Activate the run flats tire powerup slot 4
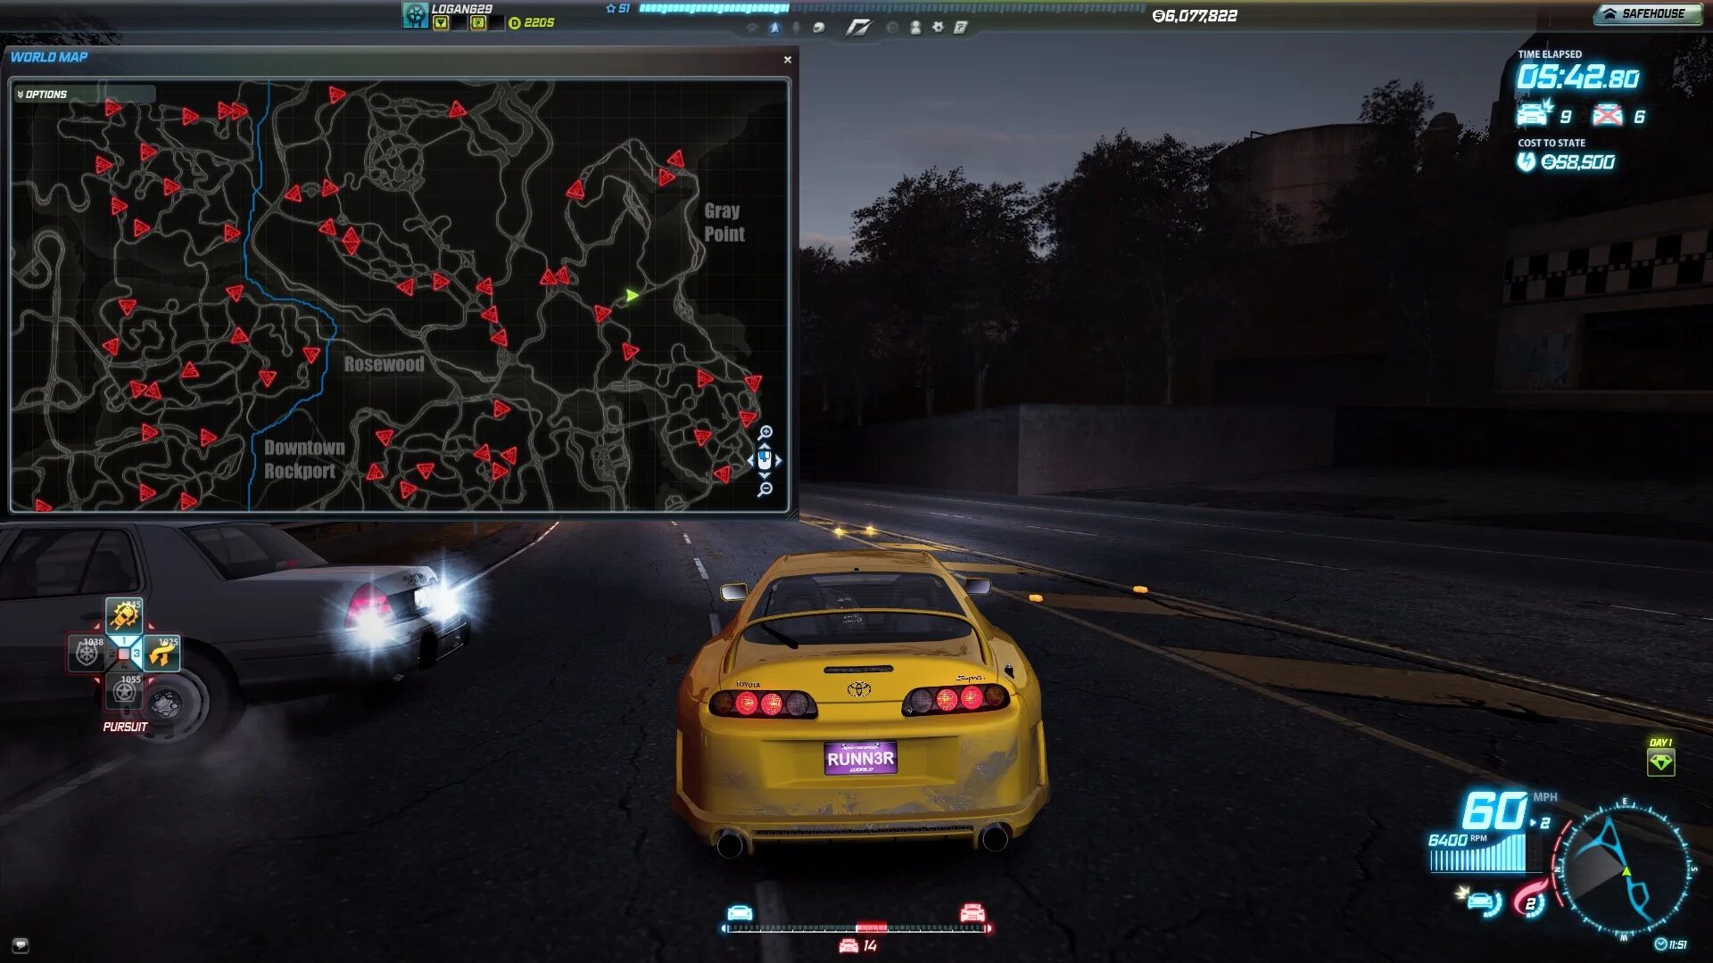Viewport: 1713px width, 963px height. (124, 690)
